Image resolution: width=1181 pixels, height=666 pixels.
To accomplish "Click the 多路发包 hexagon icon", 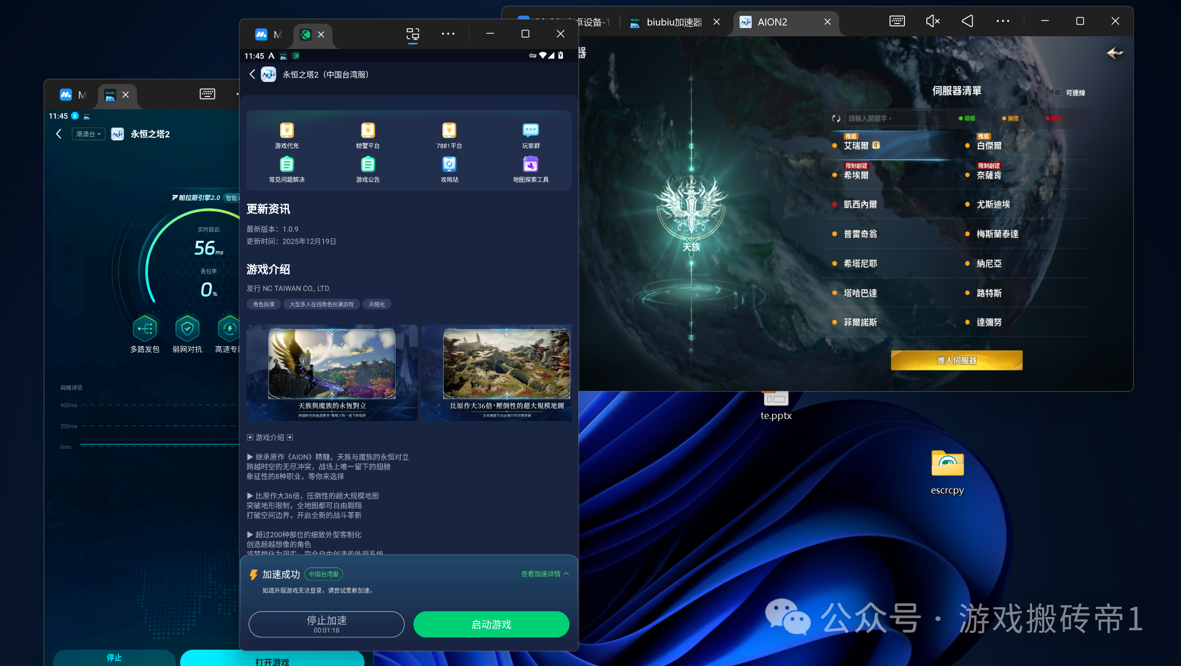I will click(x=145, y=329).
